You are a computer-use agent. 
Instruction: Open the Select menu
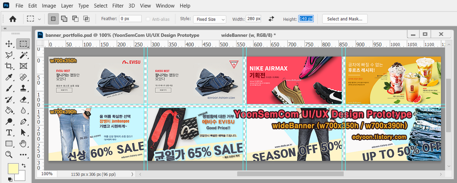coord(101,6)
